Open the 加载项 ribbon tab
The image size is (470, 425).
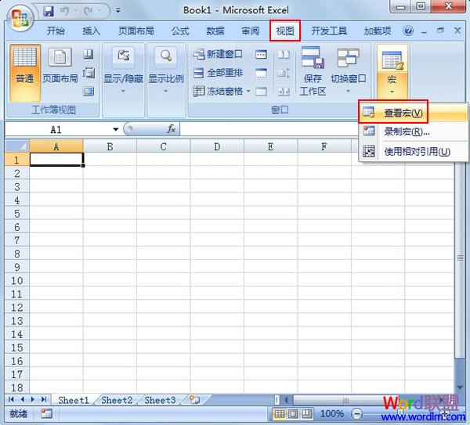click(x=378, y=31)
